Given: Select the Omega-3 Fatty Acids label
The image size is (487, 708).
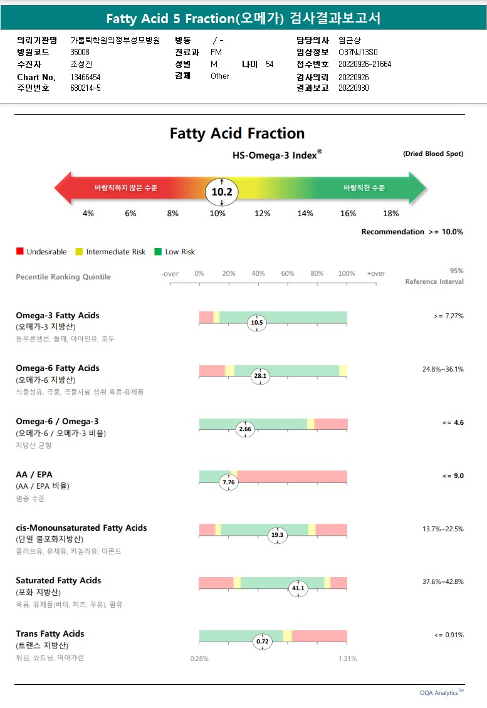Looking at the screenshot, I should click(x=58, y=315).
